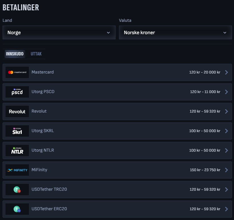Expand the Mastercard row chevron
The width and height of the screenshot is (234, 220).
[x=227, y=72]
